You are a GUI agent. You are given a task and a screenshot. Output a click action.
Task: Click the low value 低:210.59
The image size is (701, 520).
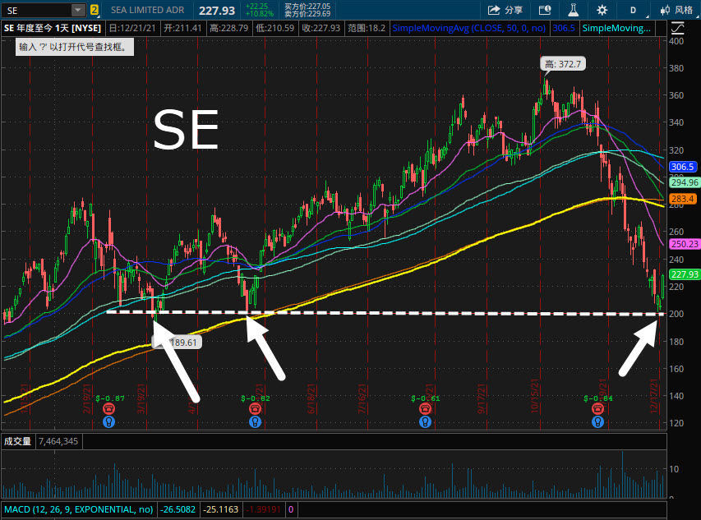click(275, 28)
